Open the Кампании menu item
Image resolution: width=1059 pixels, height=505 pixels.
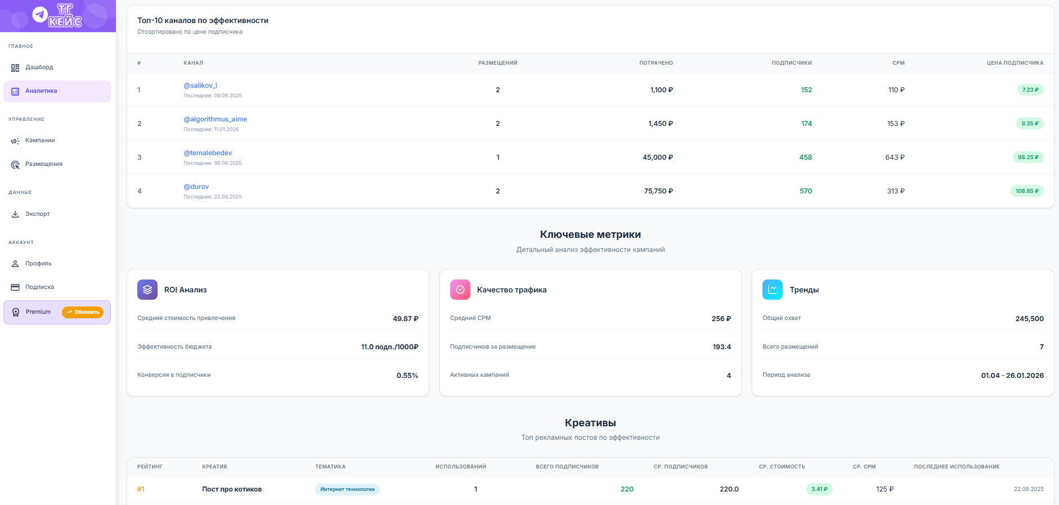[40, 141]
